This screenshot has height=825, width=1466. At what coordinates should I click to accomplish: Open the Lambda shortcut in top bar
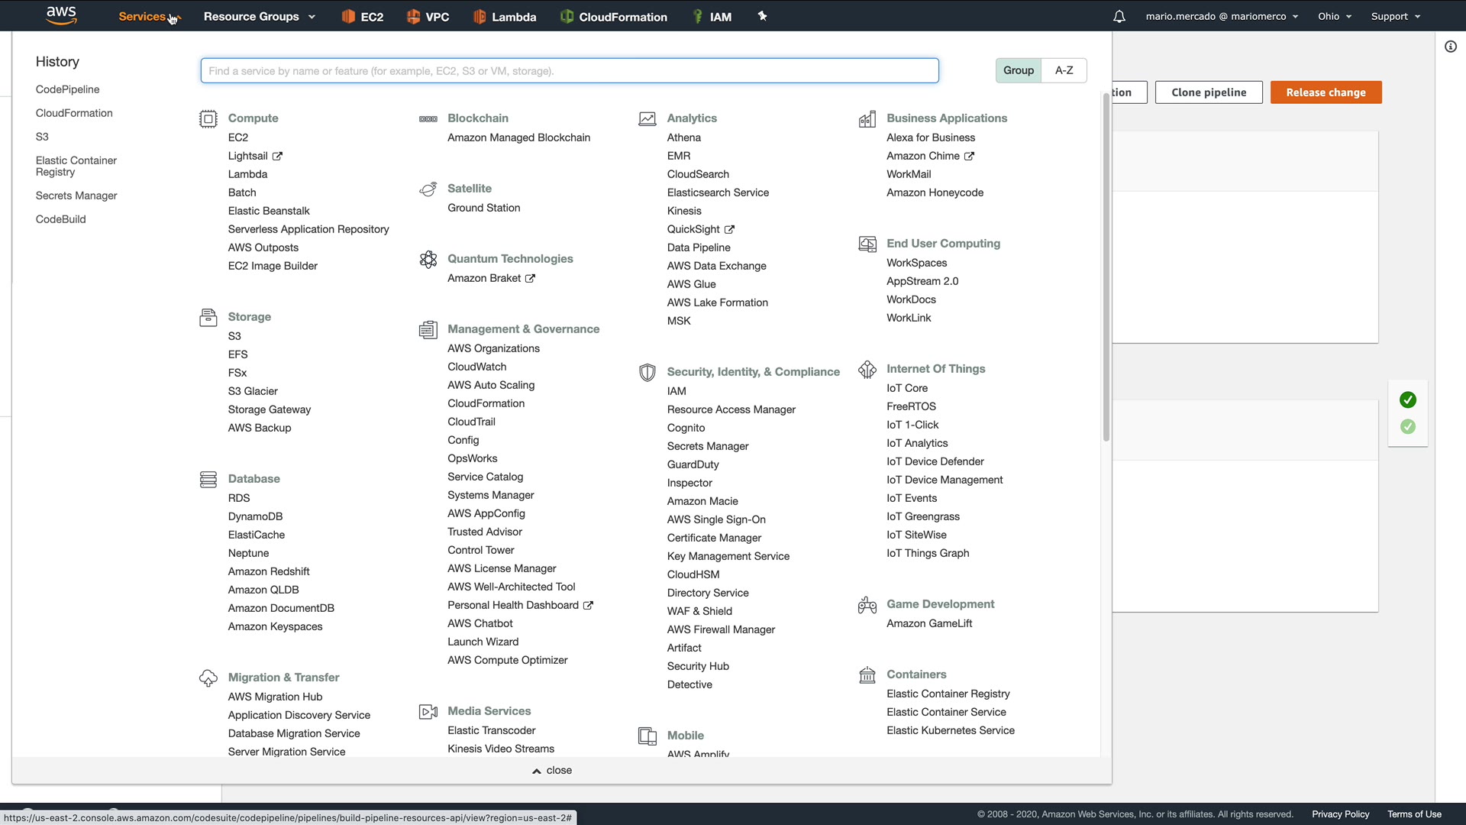[505, 16]
